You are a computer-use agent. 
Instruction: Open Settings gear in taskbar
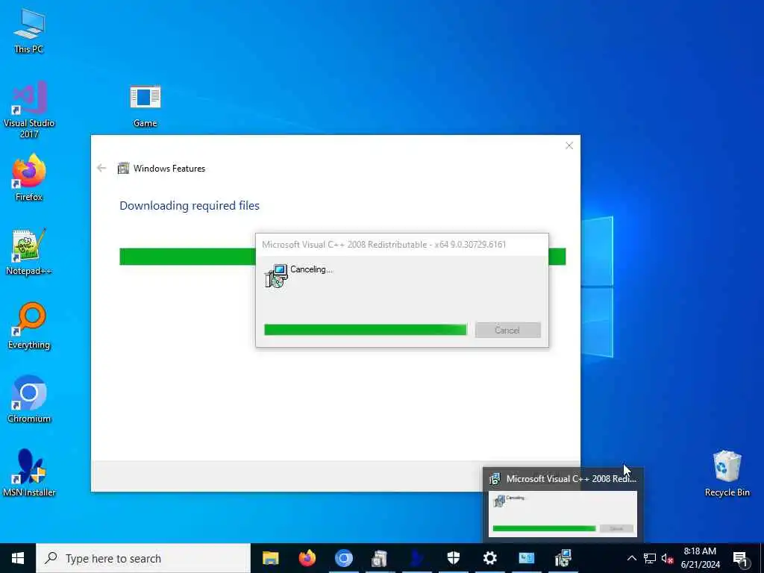pyautogui.click(x=489, y=558)
